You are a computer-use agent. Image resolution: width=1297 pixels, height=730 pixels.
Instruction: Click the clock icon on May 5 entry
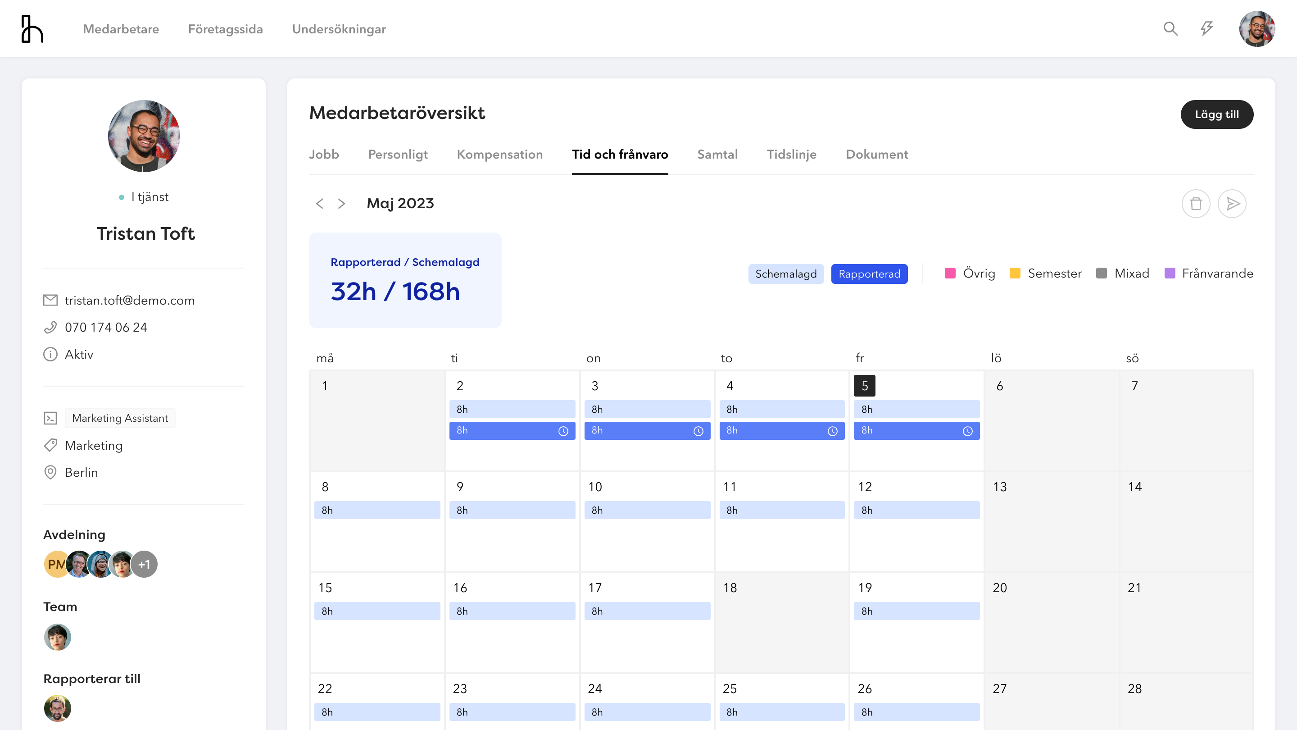tap(968, 431)
